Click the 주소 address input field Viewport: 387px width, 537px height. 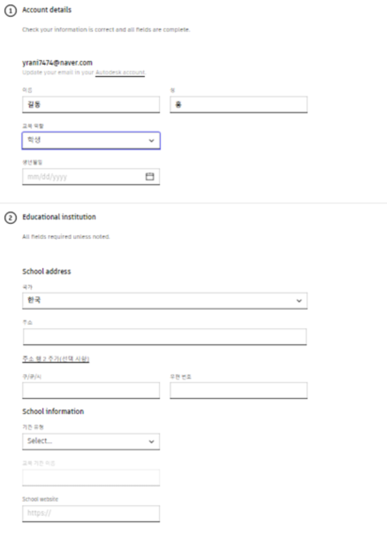[165, 337]
